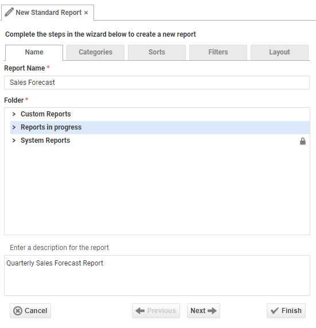The image size is (316, 328).
Task: Select the System Reports folder label
Action: [45, 140]
